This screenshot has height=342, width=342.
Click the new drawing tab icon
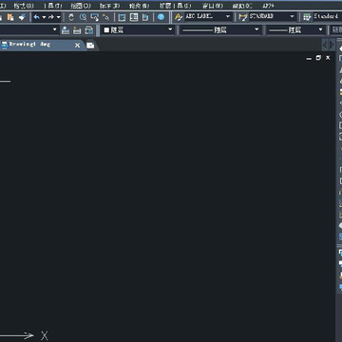tap(90, 46)
